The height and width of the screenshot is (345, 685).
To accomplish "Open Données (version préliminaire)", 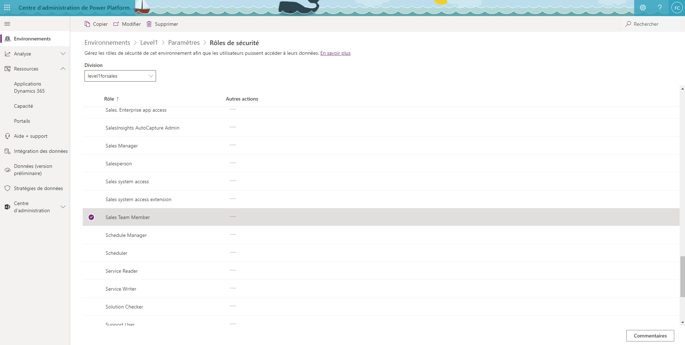I will 33,170.
